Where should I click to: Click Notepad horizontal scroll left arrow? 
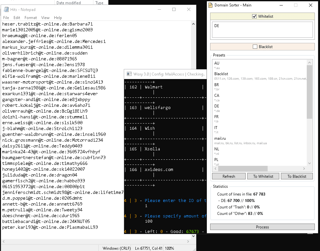pos(4,241)
